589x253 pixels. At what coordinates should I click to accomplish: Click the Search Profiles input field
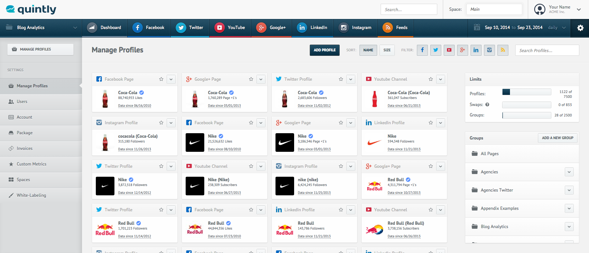pyautogui.click(x=547, y=50)
